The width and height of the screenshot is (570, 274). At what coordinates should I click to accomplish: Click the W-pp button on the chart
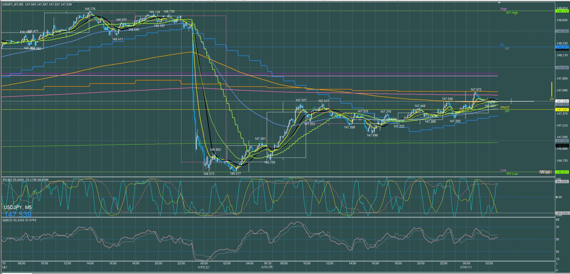coord(545,172)
